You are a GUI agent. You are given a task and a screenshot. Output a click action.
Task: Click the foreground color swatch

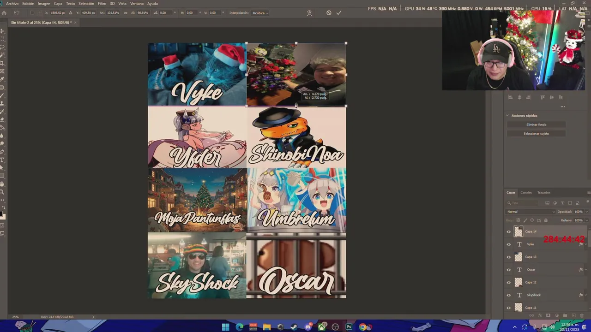(2, 214)
